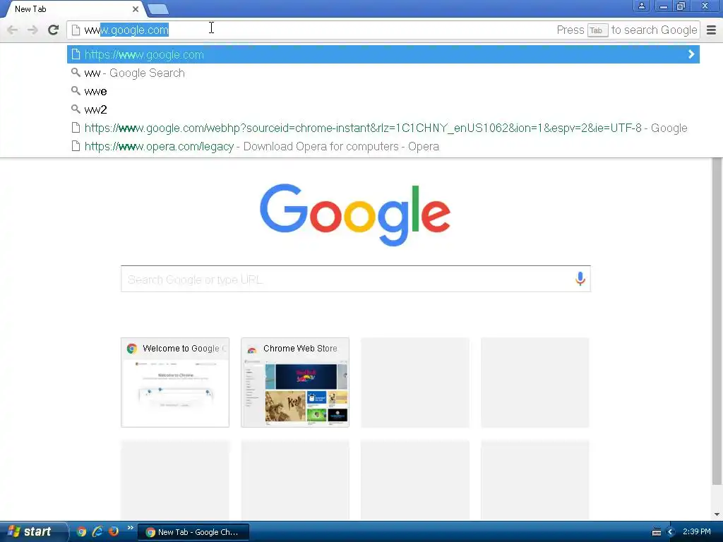This screenshot has width=723, height=542.
Task: Open the Chrome Web Store thumbnail
Action: click(x=295, y=383)
